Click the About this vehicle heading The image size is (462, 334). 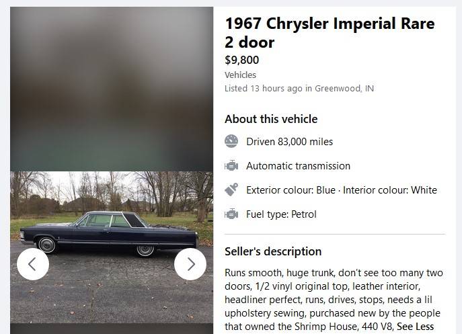[271, 119]
